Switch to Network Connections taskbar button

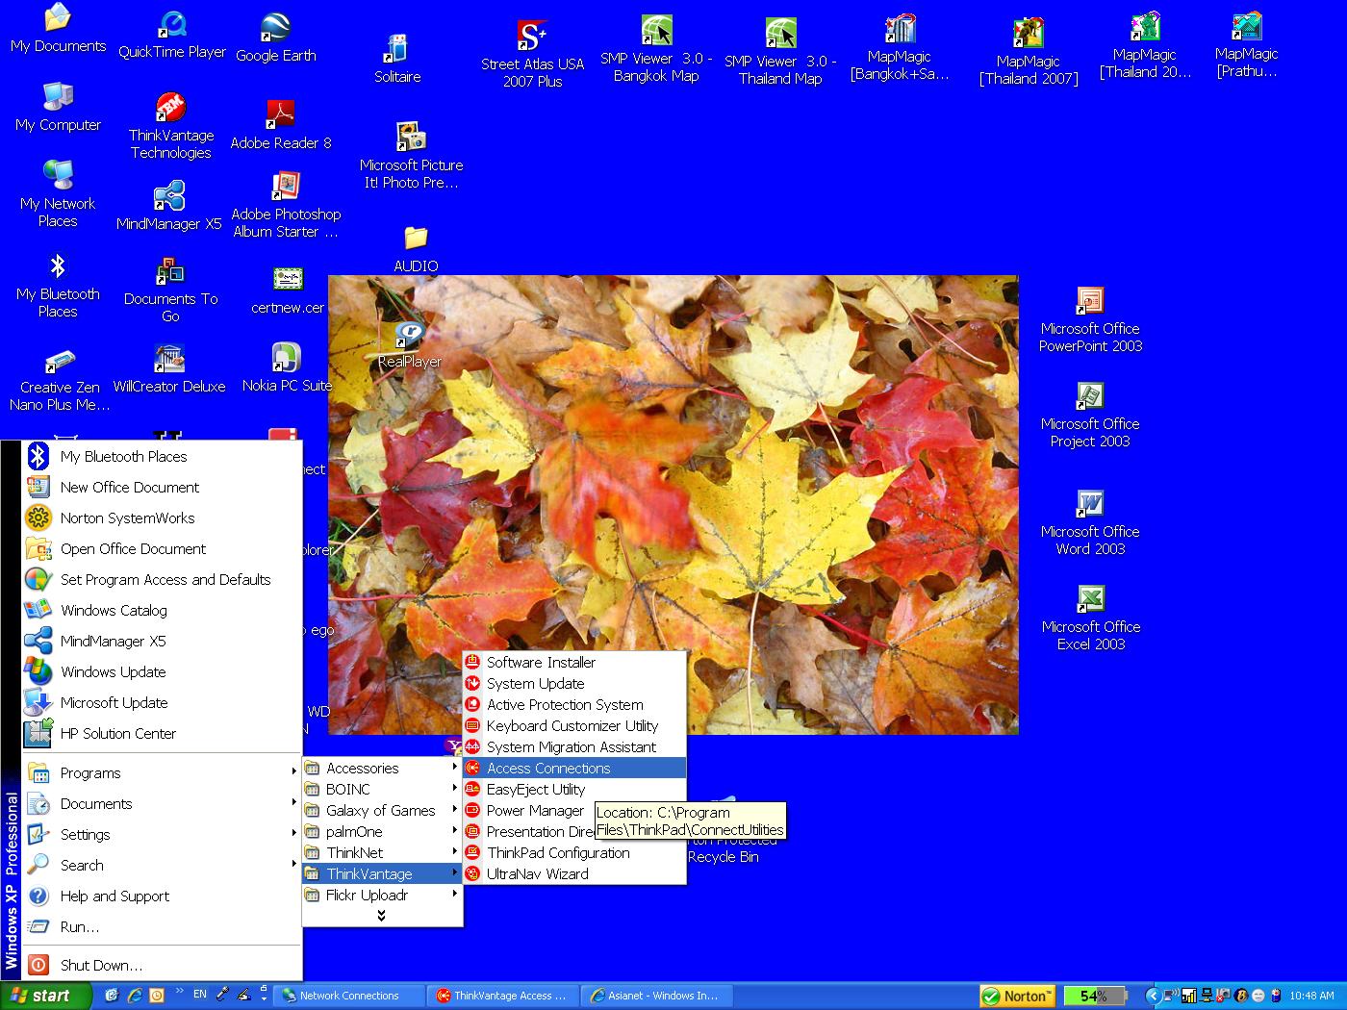(348, 996)
